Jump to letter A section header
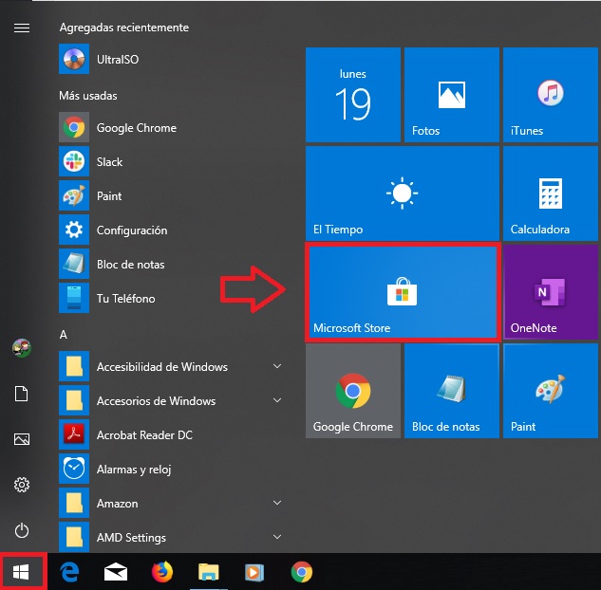This screenshot has width=601, height=590. pos(64,335)
